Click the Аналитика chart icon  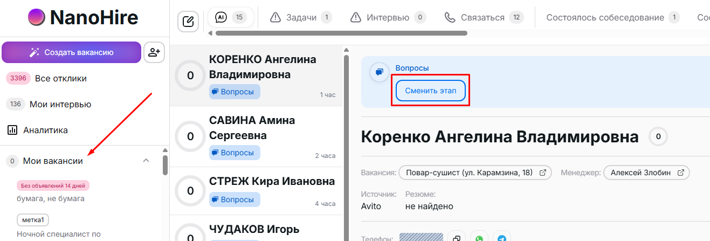[12, 130]
